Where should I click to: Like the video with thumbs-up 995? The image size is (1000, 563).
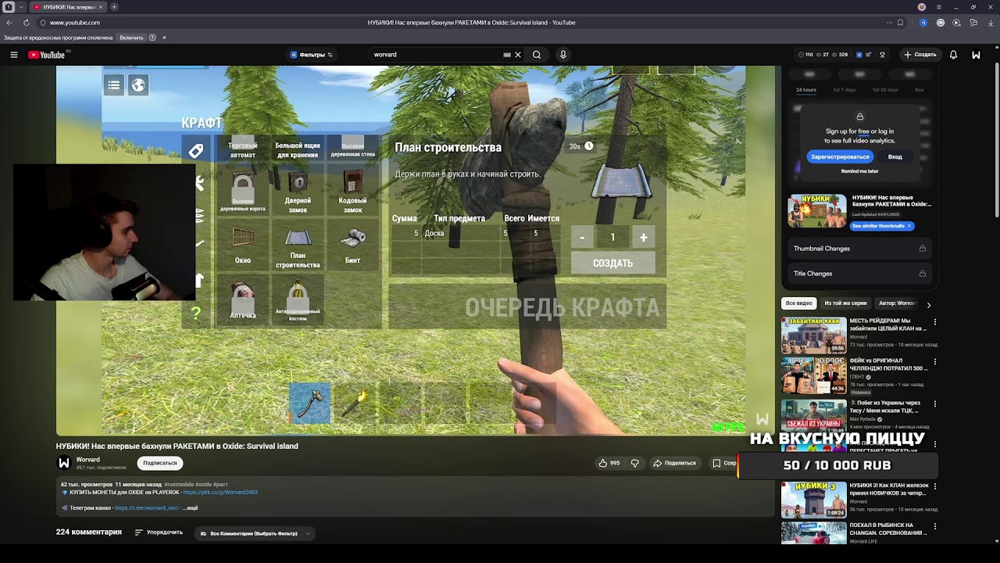click(x=609, y=463)
